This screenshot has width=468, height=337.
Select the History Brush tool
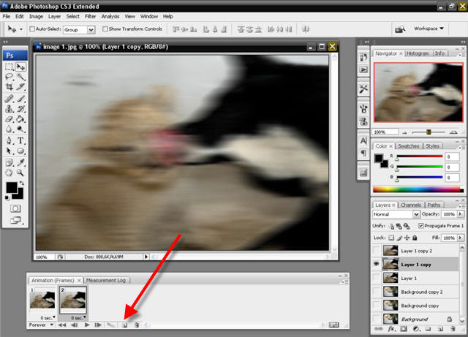pos(20,109)
